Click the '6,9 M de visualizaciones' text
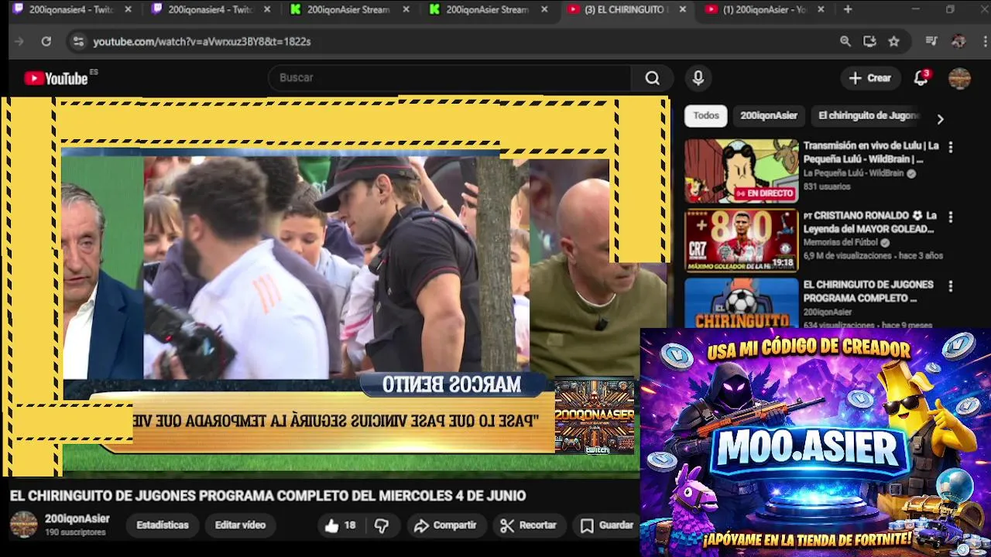The image size is (991, 557). click(848, 255)
